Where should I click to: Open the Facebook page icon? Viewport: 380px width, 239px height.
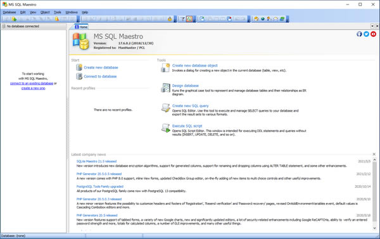[x=359, y=34]
